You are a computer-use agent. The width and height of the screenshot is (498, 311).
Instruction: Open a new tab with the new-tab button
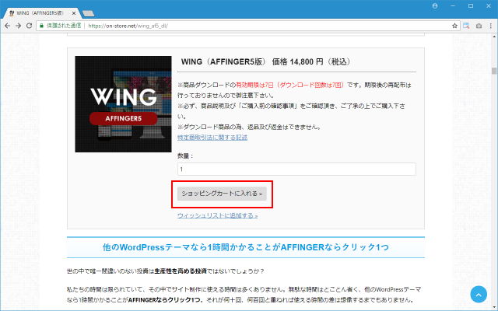click(x=88, y=13)
